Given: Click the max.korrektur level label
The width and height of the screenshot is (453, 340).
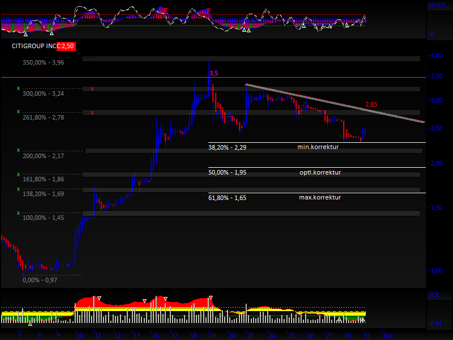Looking at the screenshot, I should coord(319,197).
